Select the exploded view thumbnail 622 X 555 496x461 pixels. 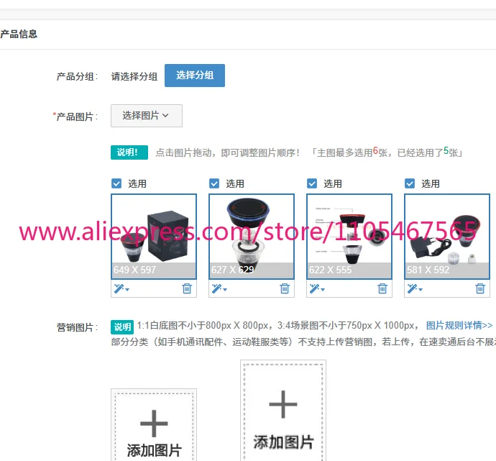coord(349,237)
